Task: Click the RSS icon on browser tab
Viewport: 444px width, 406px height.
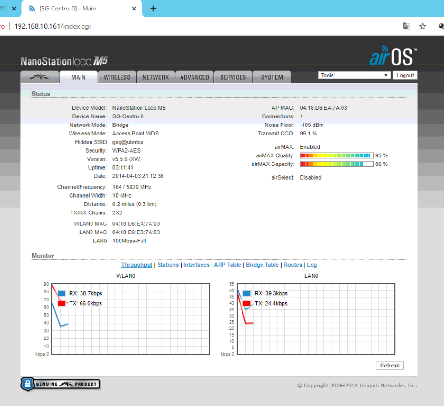Action: [32, 9]
